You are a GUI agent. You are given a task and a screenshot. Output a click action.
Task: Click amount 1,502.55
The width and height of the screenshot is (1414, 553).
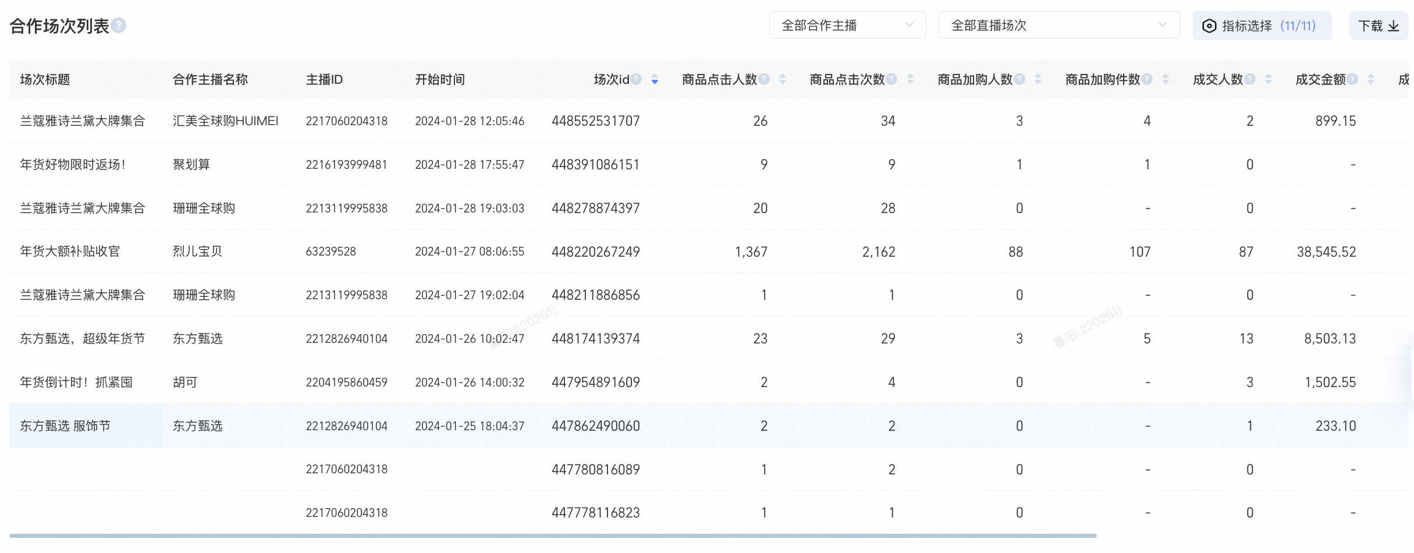pos(1330,382)
